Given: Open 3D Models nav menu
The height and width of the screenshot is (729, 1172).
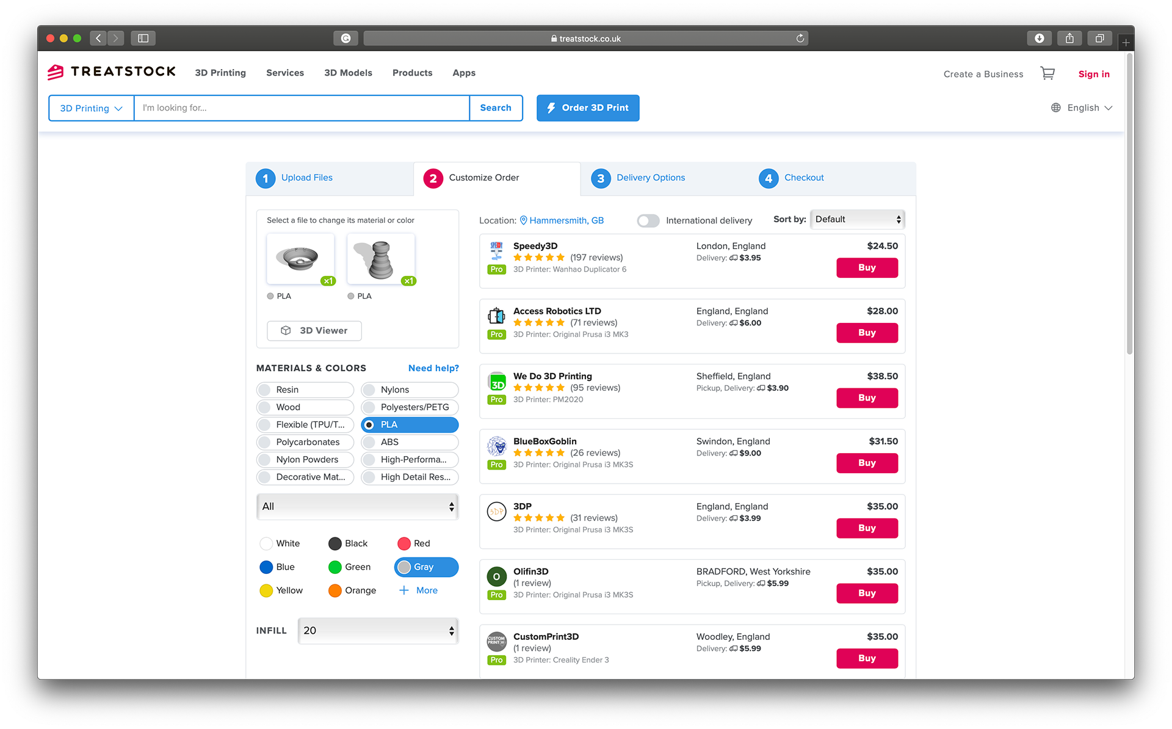Looking at the screenshot, I should (x=348, y=73).
